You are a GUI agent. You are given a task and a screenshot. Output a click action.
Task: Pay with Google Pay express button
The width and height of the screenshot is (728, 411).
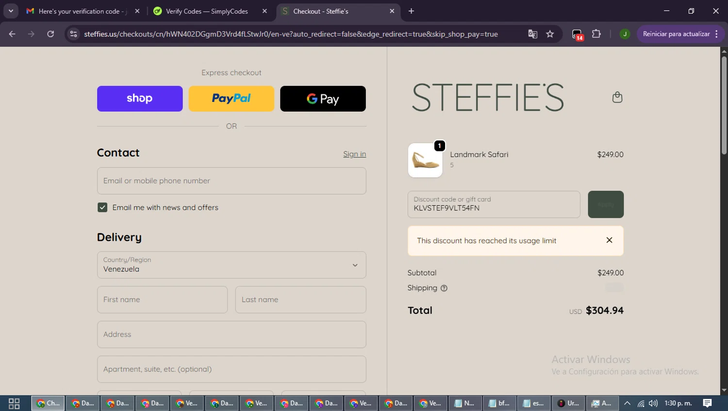[323, 99]
